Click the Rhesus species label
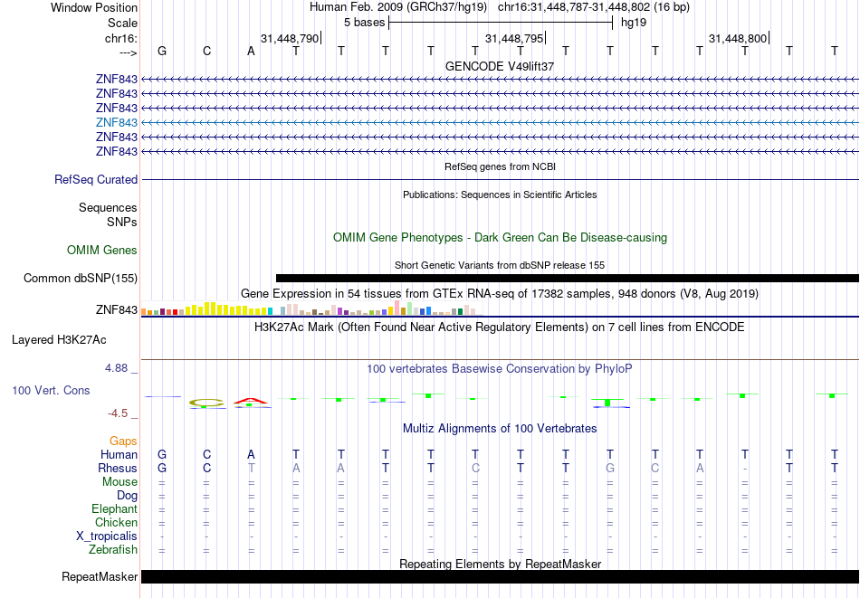 tap(118, 468)
